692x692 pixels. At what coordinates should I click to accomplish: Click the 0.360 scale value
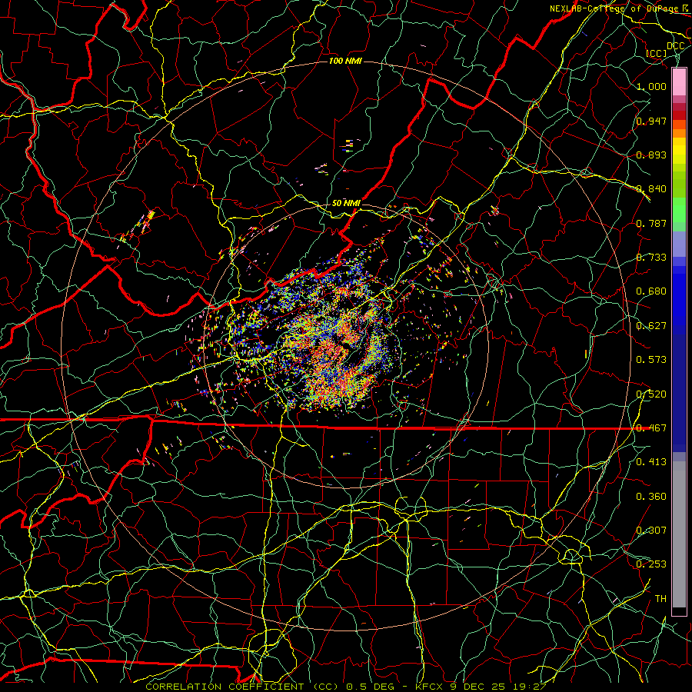[651, 497]
